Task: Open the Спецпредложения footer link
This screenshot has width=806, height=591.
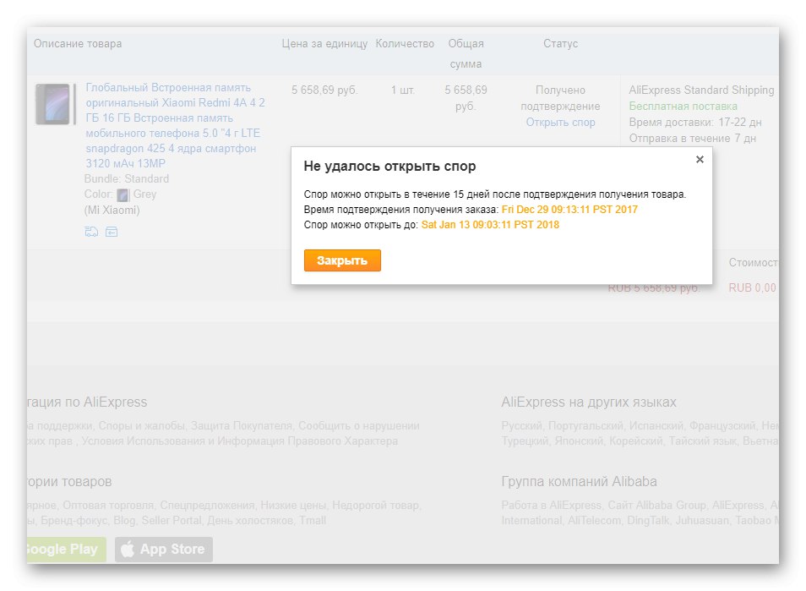Action: pyautogui.click(x=207, y=506)
